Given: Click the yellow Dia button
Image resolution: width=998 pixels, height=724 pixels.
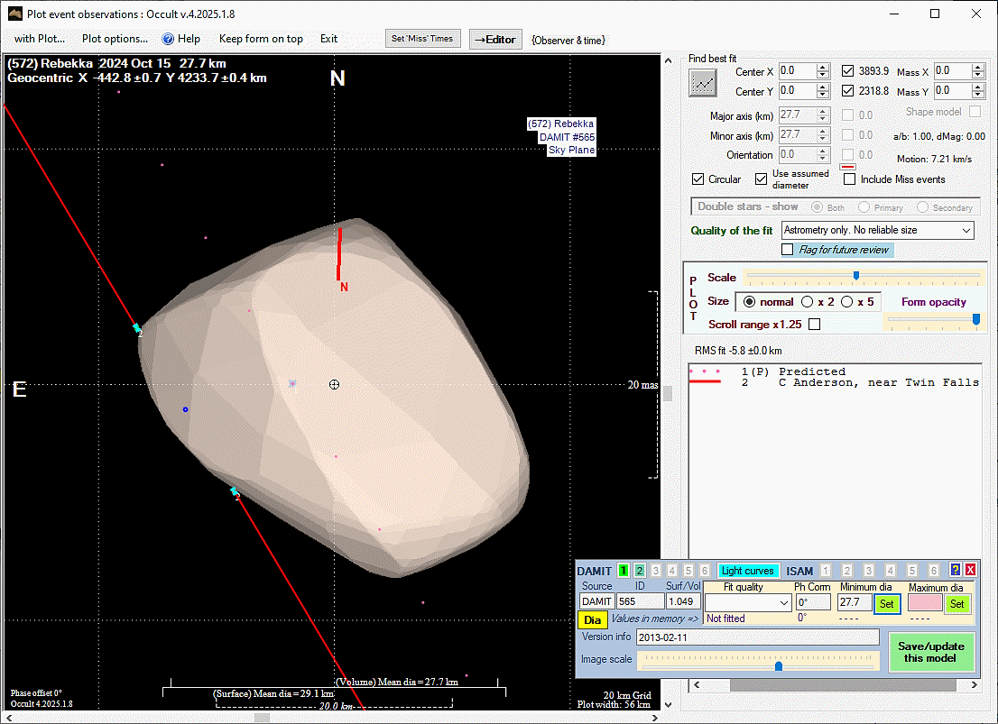Looking at the screenshot, I should click(x=592, y=619).
